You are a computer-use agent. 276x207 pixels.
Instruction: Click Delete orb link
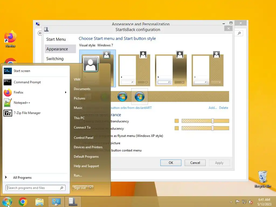223,108
